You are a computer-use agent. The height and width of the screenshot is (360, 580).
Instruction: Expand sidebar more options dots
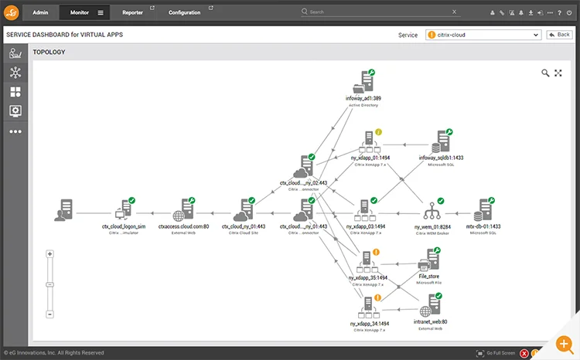pyautogui.click(x=15, y=131)
